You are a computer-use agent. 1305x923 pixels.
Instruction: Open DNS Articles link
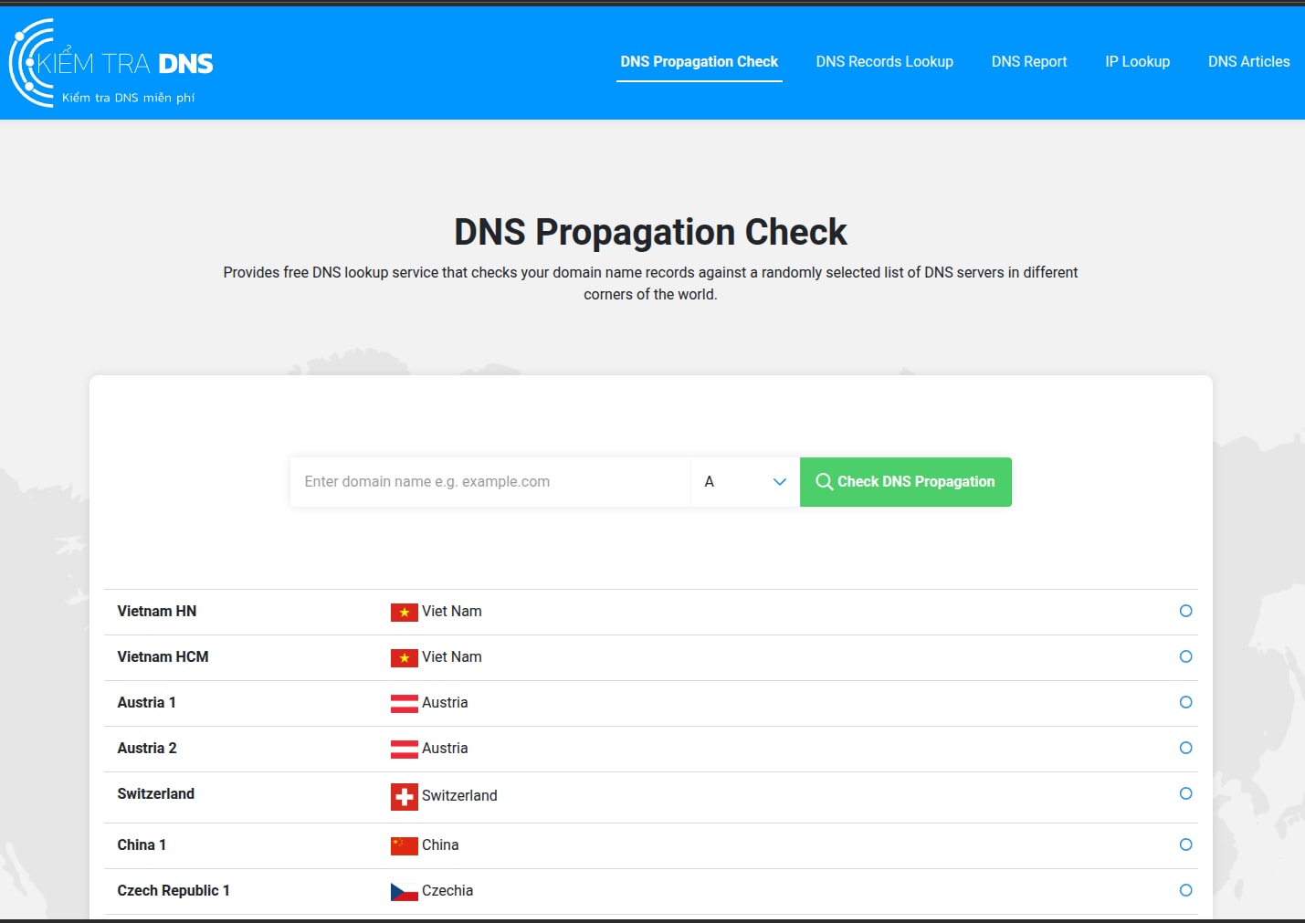(x=1248, y=62)
